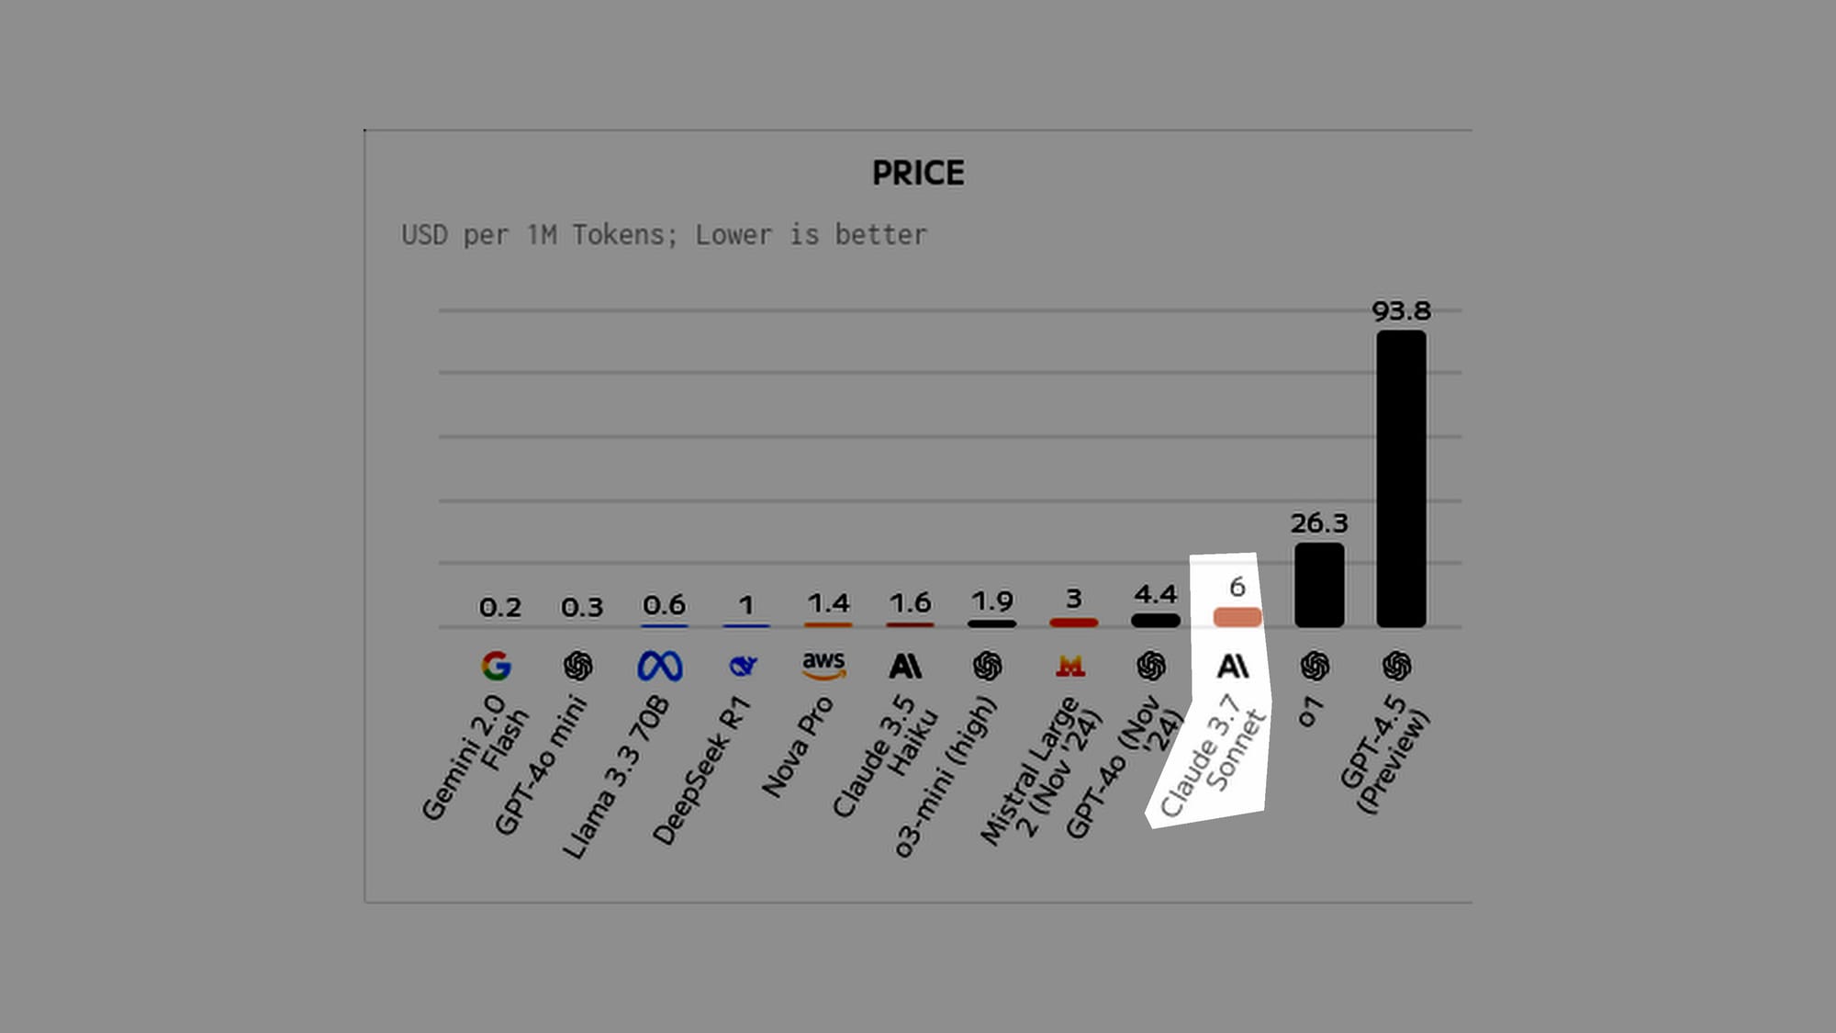Screen dimensions: 1836x1033
Task: Click the orange Claude 3.7 Sonnet bar
Action: click(1237, 617)
